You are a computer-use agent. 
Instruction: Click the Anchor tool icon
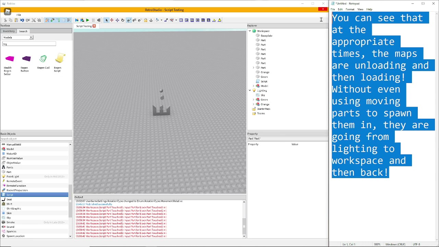[x=151, y=20]
